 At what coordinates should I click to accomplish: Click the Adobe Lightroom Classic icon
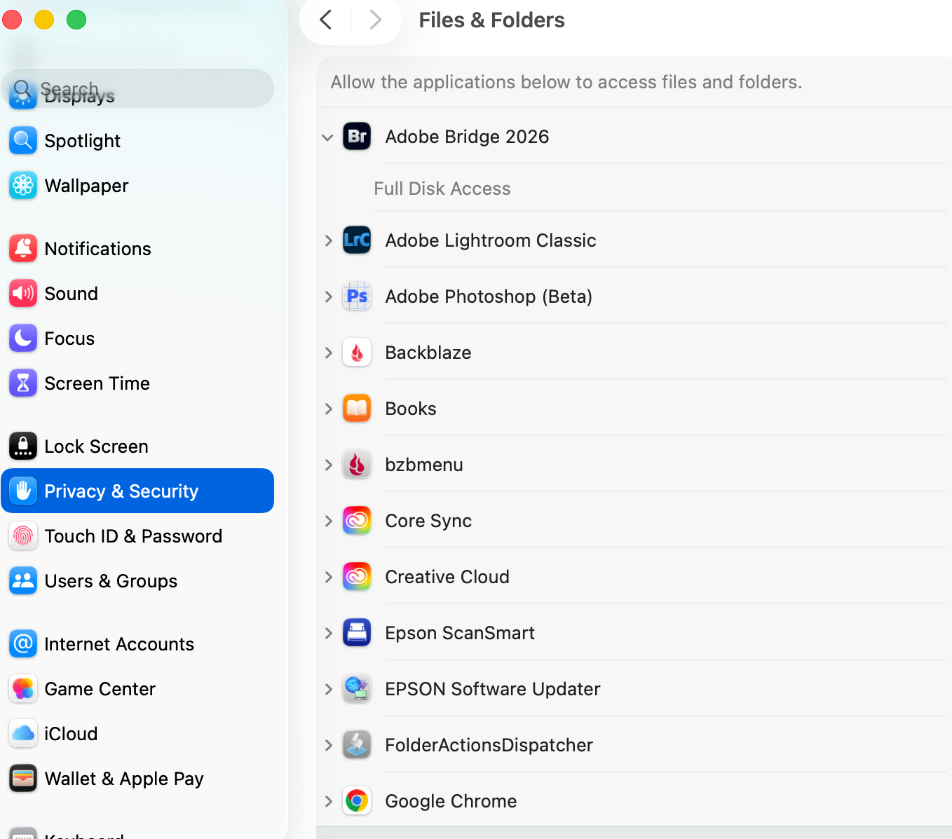357,240
